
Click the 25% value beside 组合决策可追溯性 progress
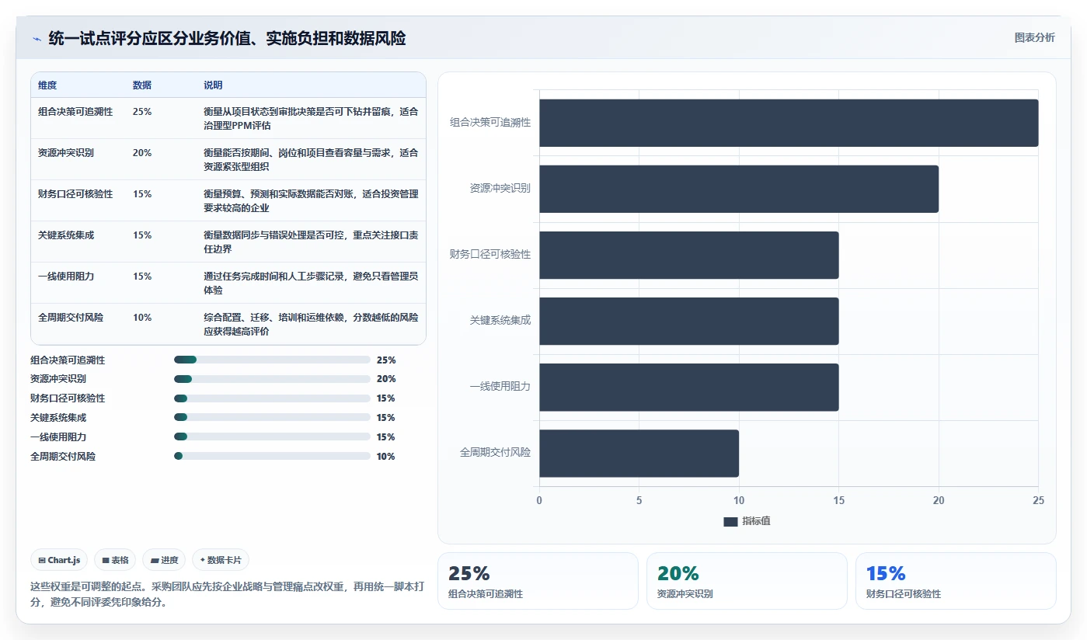[386, 360]
